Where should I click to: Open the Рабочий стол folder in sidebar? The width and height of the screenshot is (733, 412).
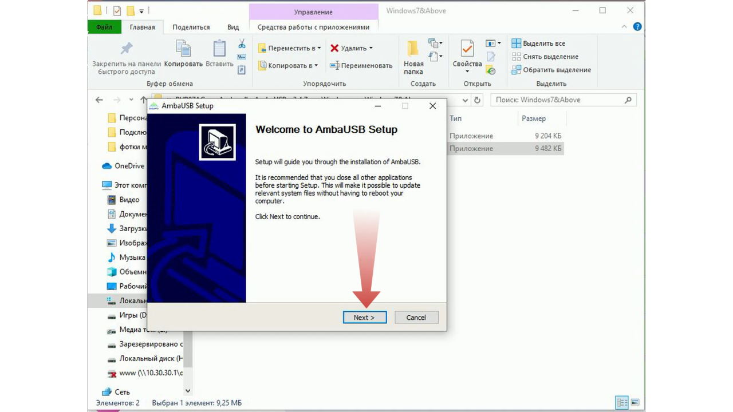click(127, 286)
